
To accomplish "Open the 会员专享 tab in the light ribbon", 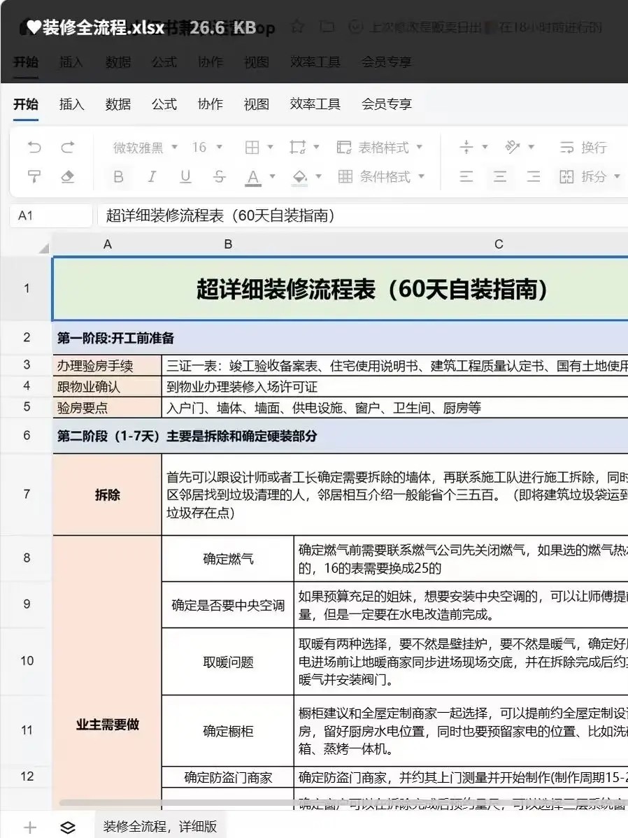I will 387,104.
